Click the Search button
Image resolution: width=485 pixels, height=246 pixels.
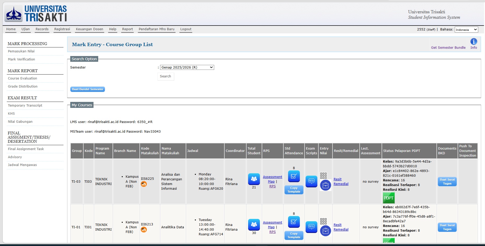166,76
